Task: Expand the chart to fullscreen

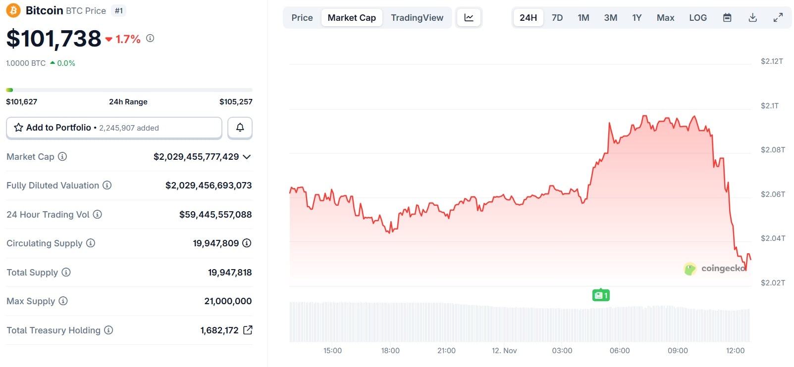Action: pos(778,17)
